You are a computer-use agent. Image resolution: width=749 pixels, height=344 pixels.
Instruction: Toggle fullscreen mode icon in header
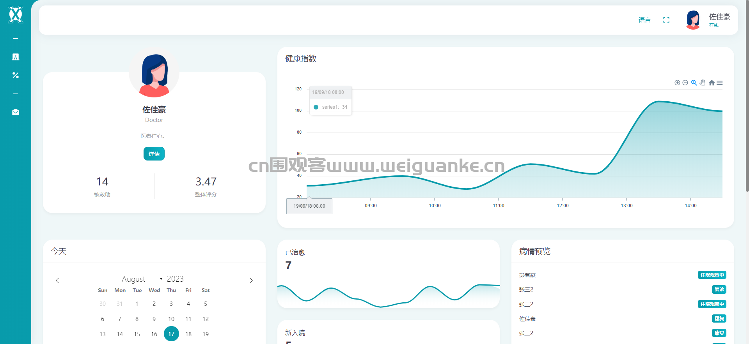click(666, 20)
